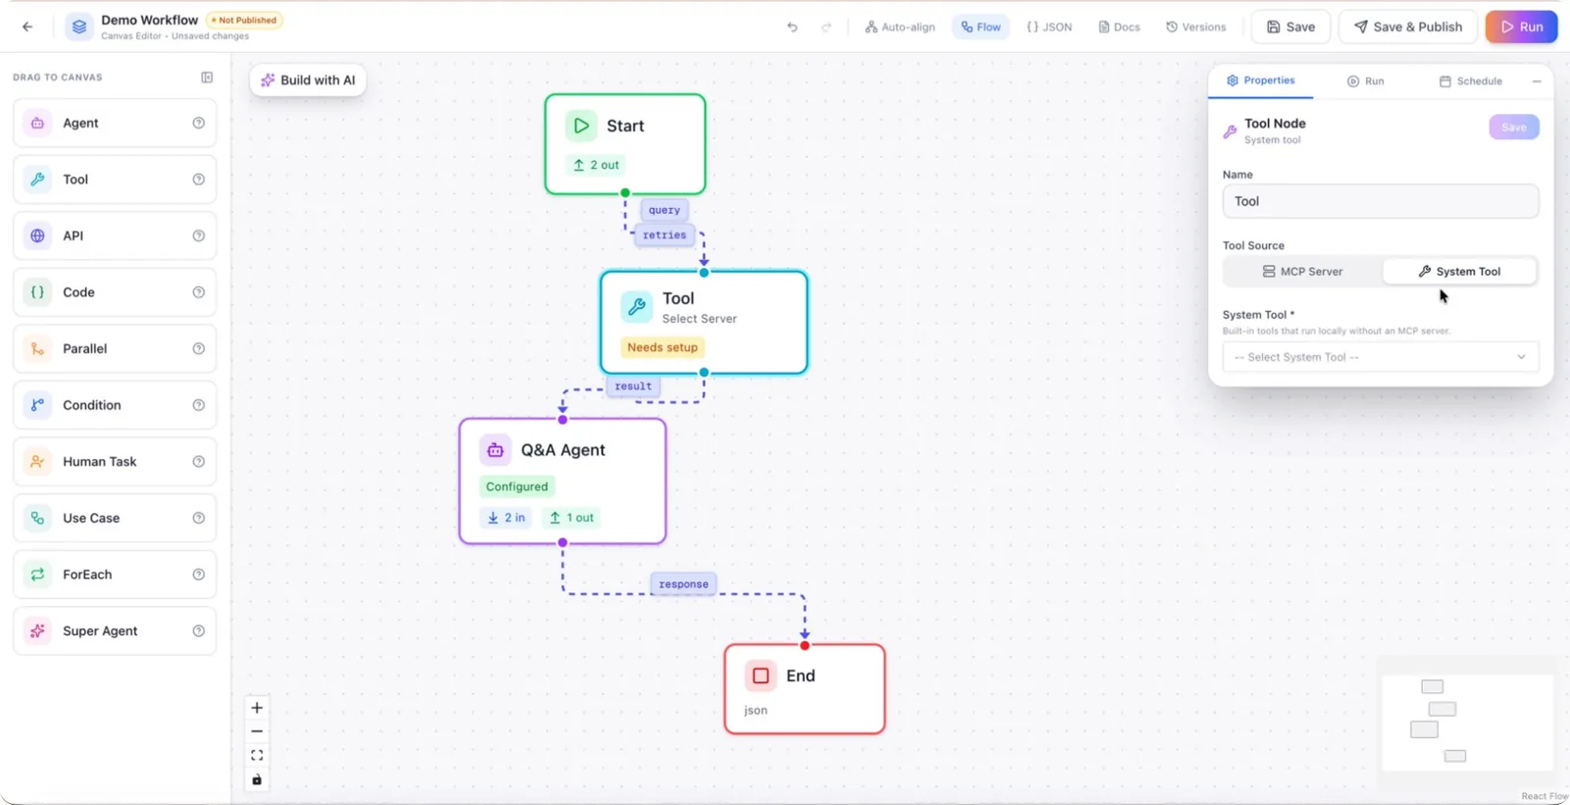Image resolution: width=1570 pixels, height=805 pixels.
Task: Zoom out on the canvas with minus
Action: 257,731
